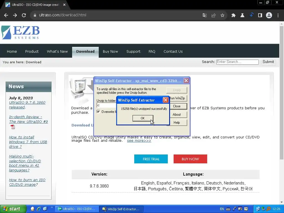Open Making multi-selection CD/DVD boot menu link
The width and height of the screenshot is (284, 213).
tap(25, 163)
